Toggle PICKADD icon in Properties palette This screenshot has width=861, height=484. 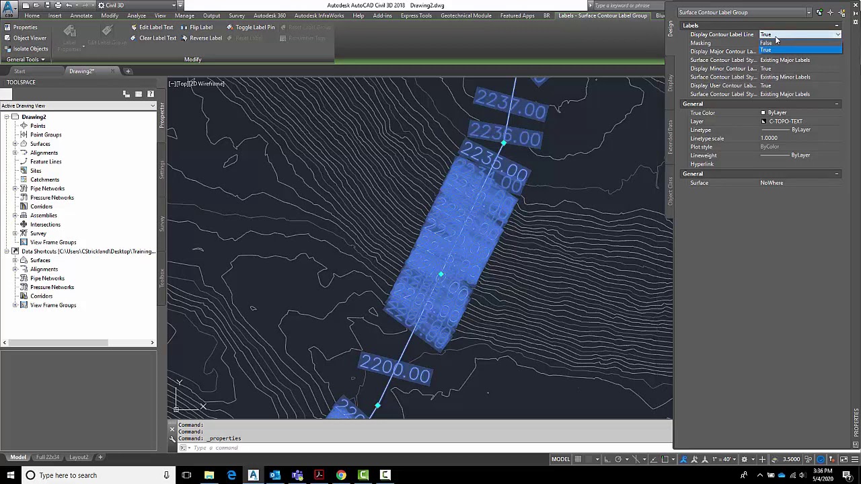pyautogui.click(x=819, y=13)
